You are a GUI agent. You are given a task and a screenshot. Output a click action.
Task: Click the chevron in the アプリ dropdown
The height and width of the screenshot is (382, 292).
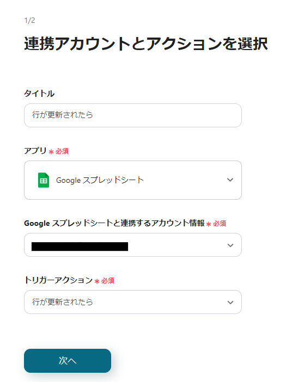[230, 180]
